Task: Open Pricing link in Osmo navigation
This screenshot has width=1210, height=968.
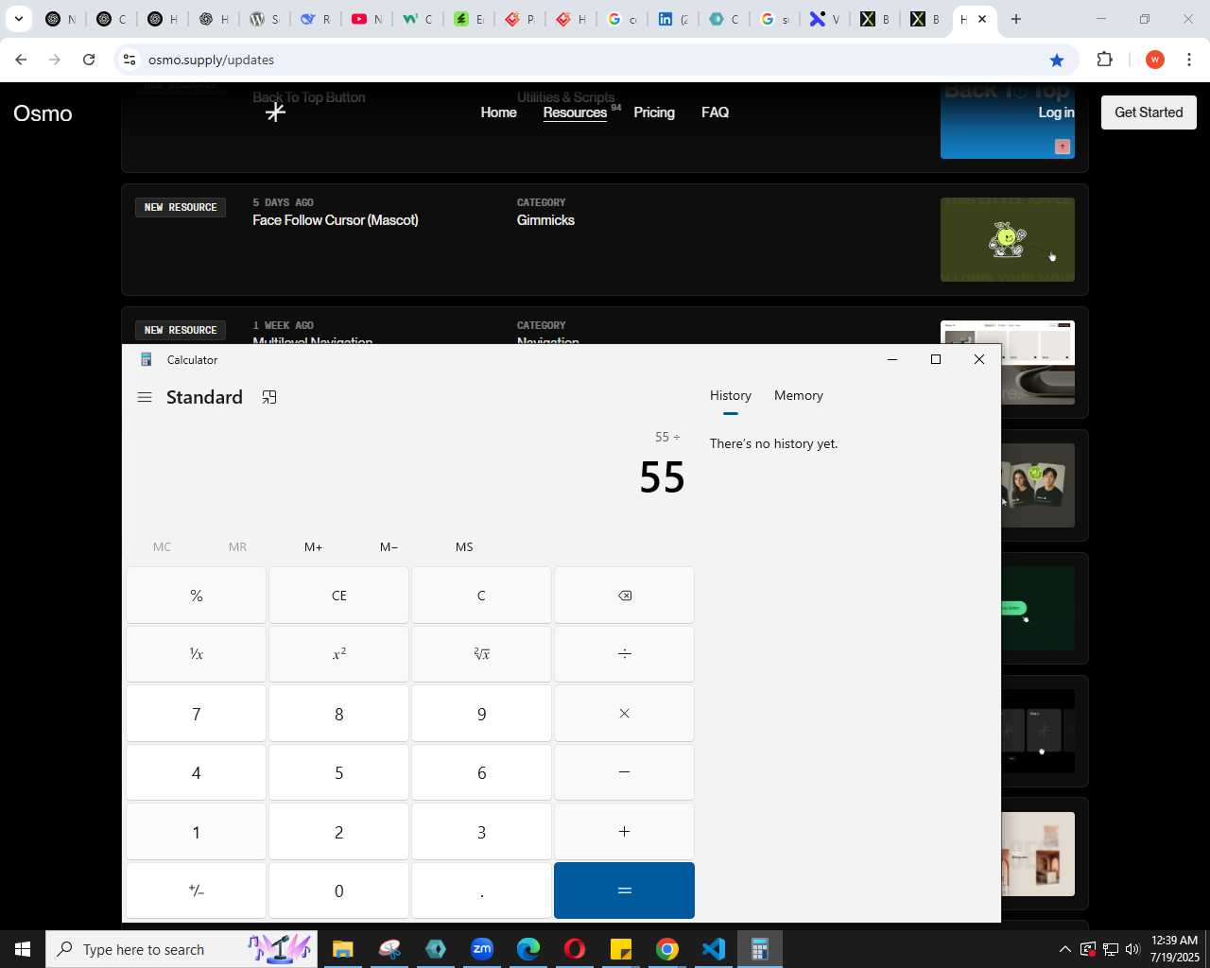Action: (654, 112)
